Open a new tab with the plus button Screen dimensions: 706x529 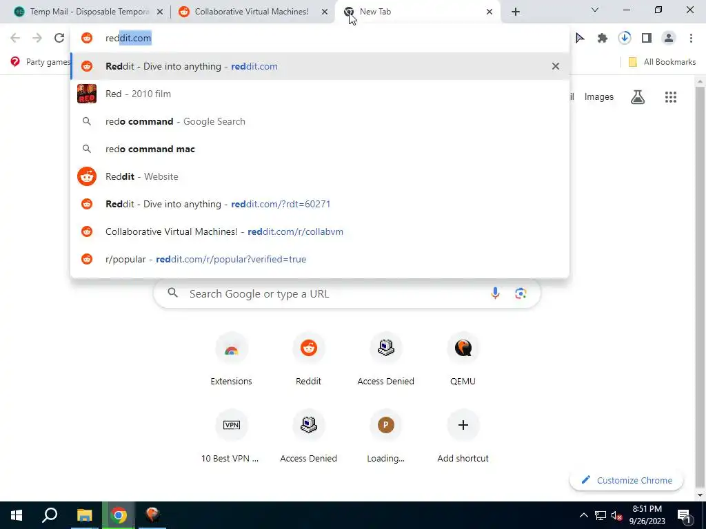click(516, 12)
